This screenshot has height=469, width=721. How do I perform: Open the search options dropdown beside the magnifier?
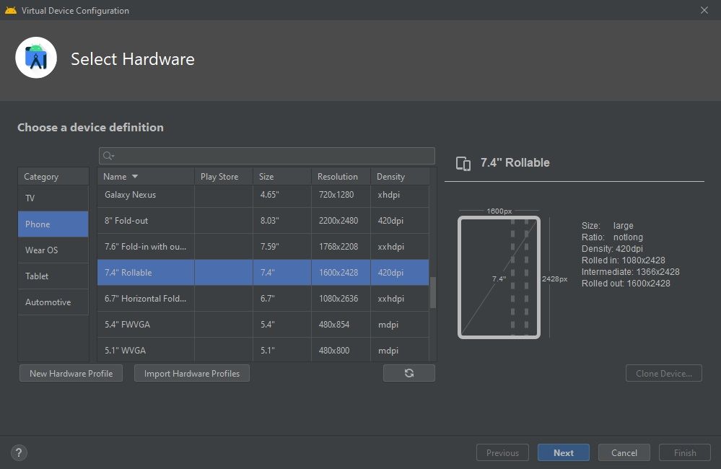113,157
